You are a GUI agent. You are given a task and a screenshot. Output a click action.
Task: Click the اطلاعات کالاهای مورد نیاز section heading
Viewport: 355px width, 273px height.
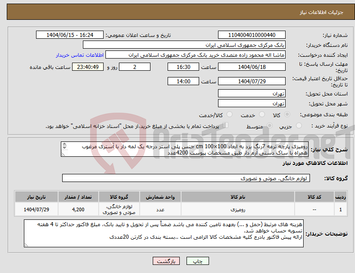(315, 163)
